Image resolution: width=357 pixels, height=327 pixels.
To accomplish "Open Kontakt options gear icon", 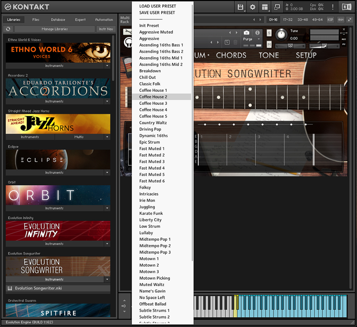I will (x=253, y=7).
